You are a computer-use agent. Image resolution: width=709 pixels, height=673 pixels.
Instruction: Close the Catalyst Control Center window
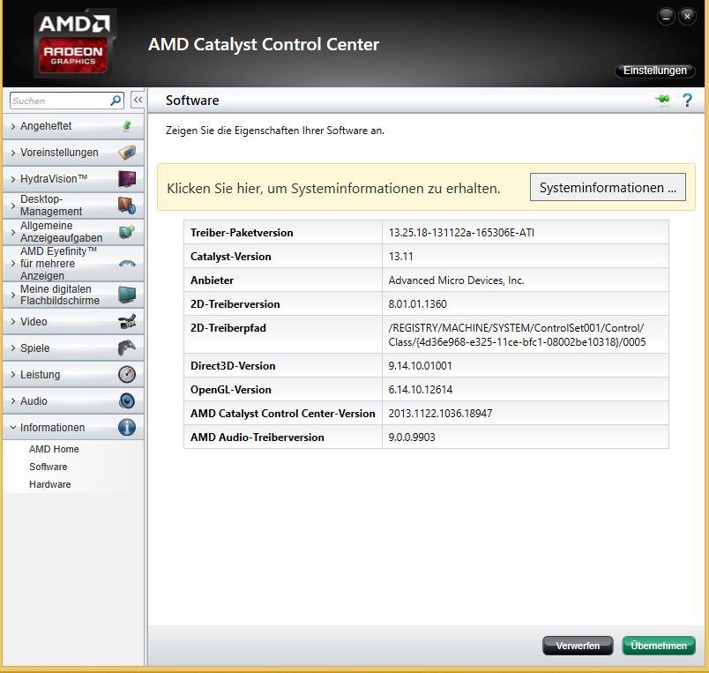pos(687,17)
